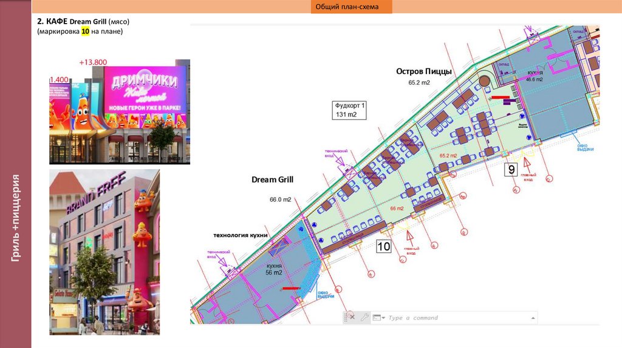Click the '65.2 m2' value under Остров Пиццы
This screenshot has width=622, height=348.
(419, 82)
